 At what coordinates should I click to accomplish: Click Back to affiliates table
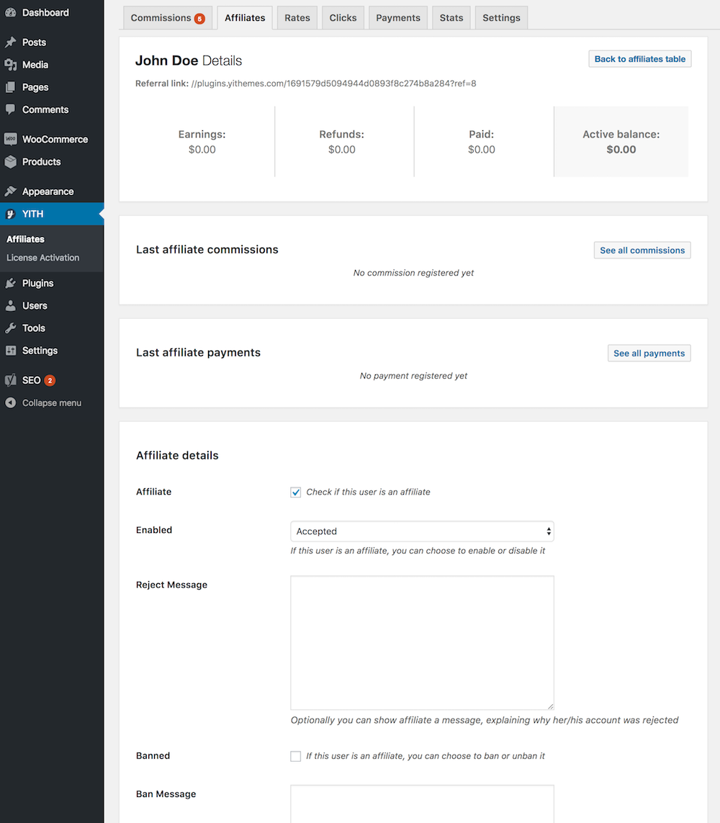point(639,58)
